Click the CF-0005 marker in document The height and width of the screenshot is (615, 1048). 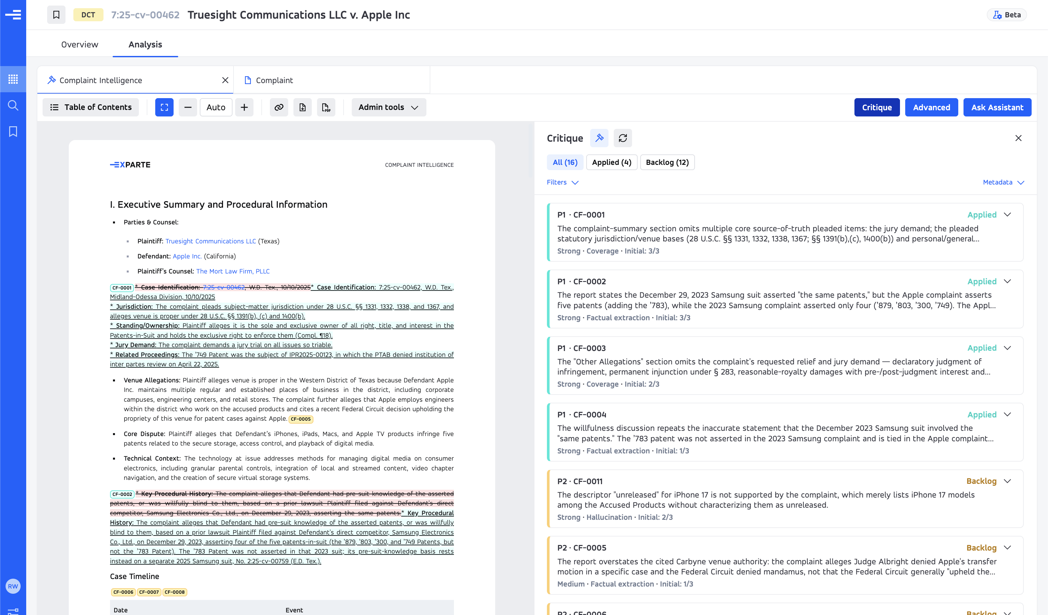point(301,419)
